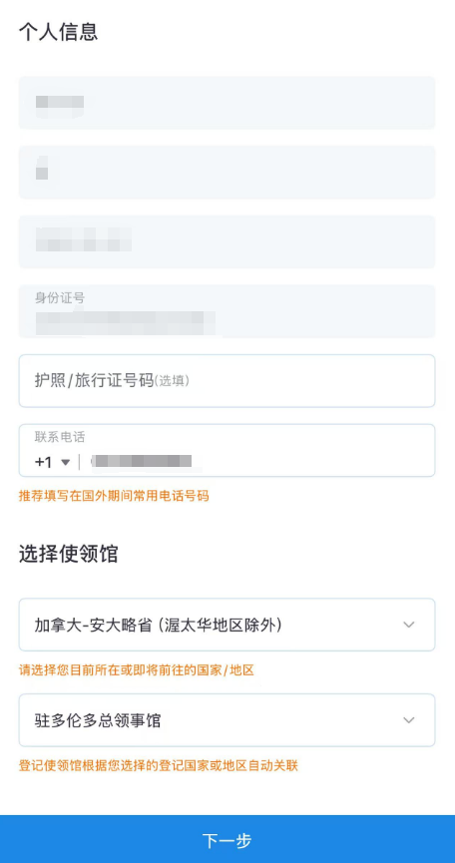Screen dimensions: 455x863
Task: Tap the chevron in 驻多伦多总领事馆 selector
Action: point(408,720)
